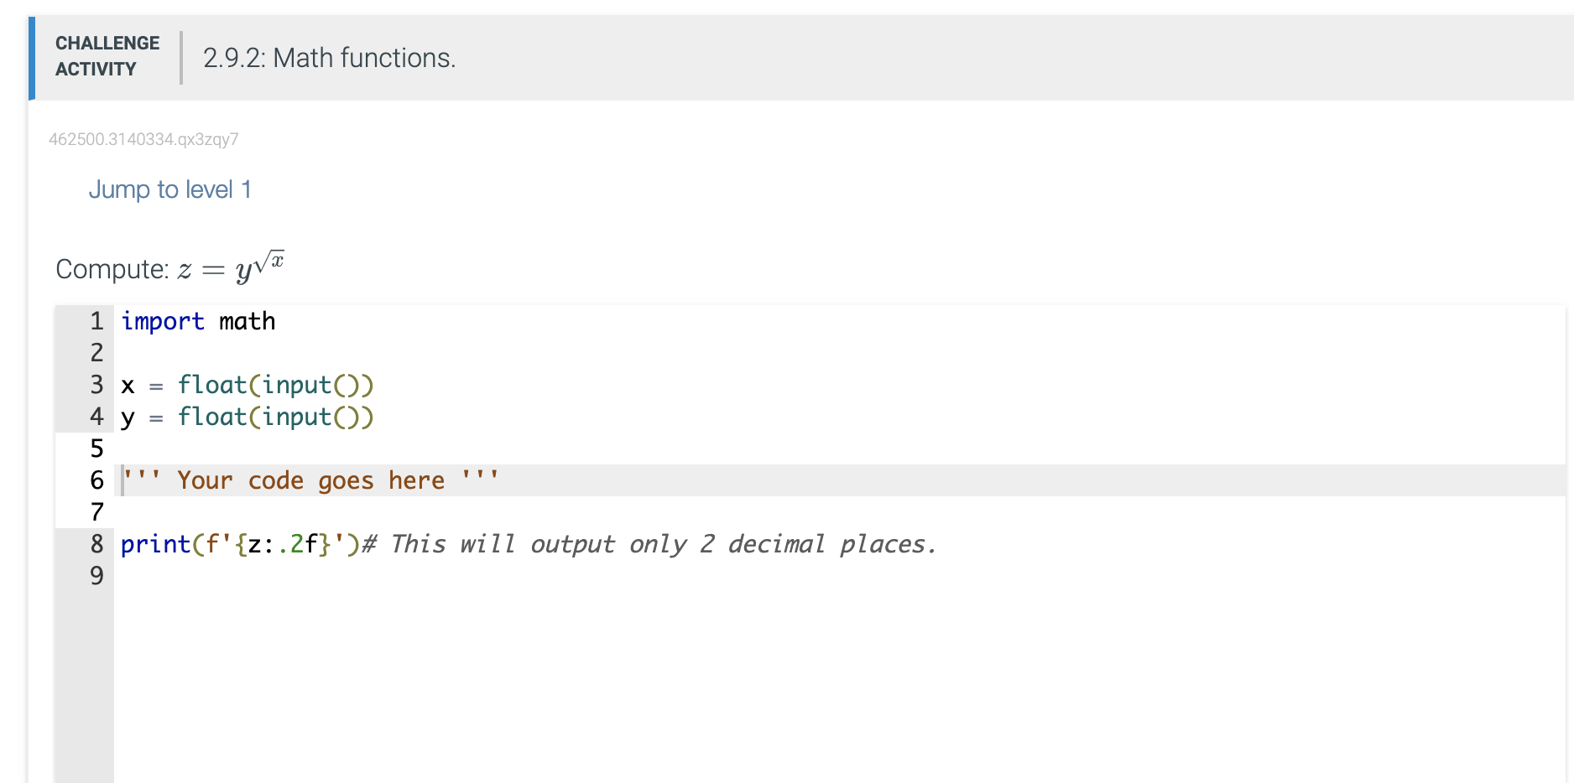
Task: Click the 2.9.2 Math functions title
Action: (x=329, y=58)
